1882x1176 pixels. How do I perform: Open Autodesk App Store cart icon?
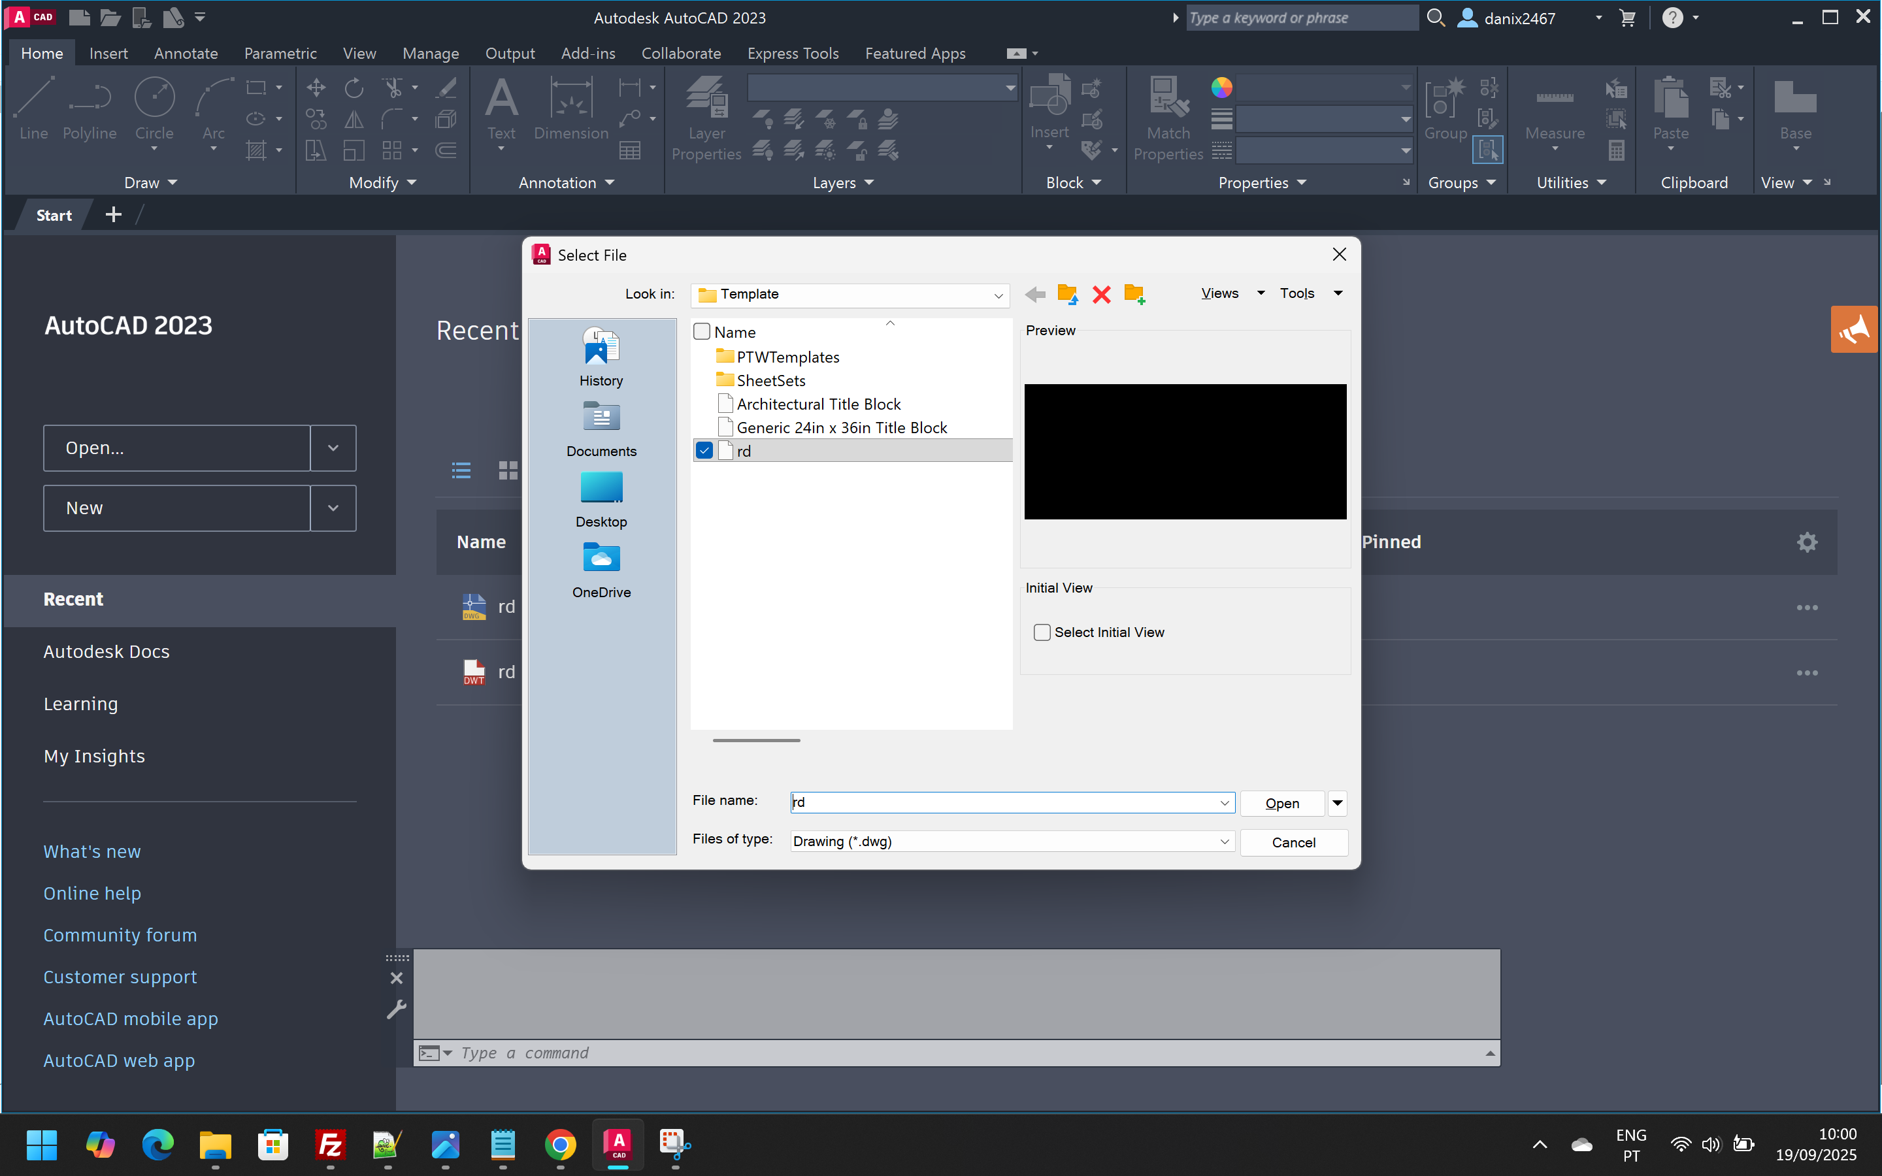pos(1627,18)
